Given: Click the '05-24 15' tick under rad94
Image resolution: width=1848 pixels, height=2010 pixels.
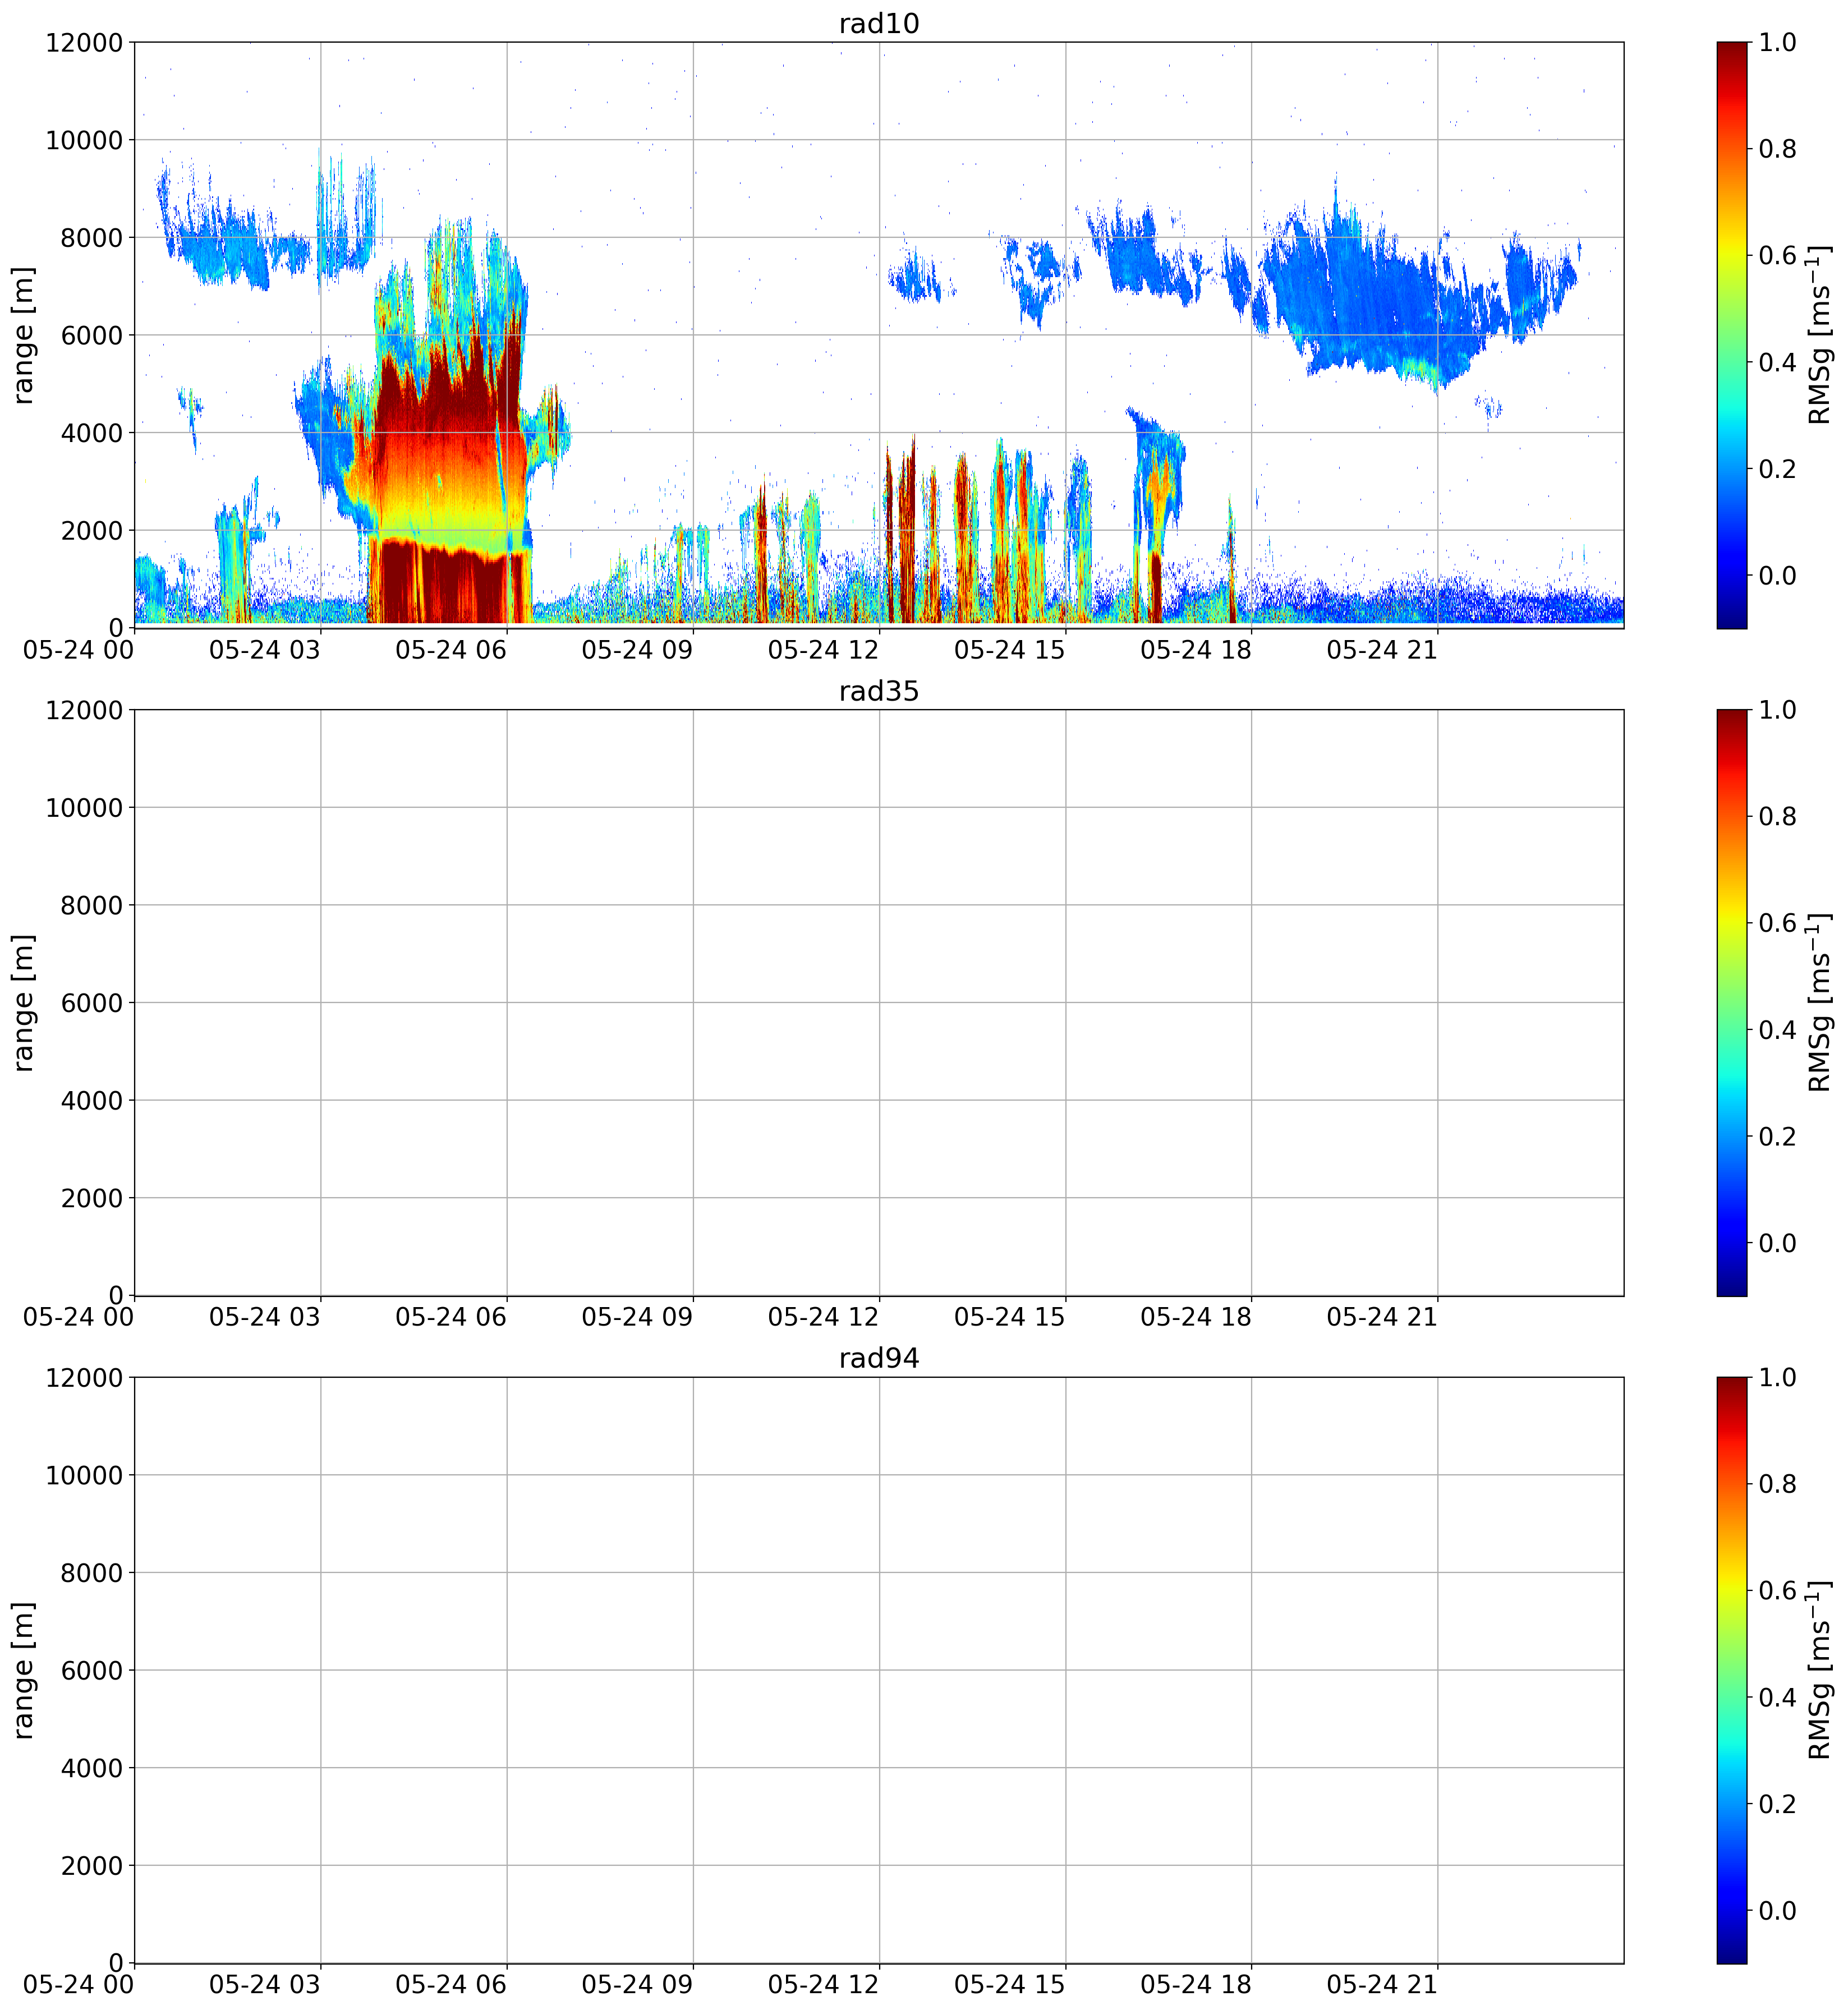Looking at the screenshot, I should point(1010,1985).
